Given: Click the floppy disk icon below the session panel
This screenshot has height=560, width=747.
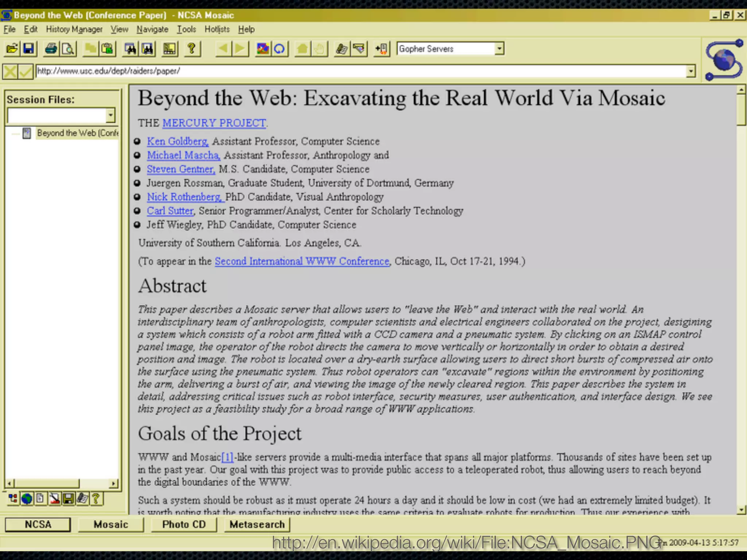Looking at the screenshot, I should 69,498.
